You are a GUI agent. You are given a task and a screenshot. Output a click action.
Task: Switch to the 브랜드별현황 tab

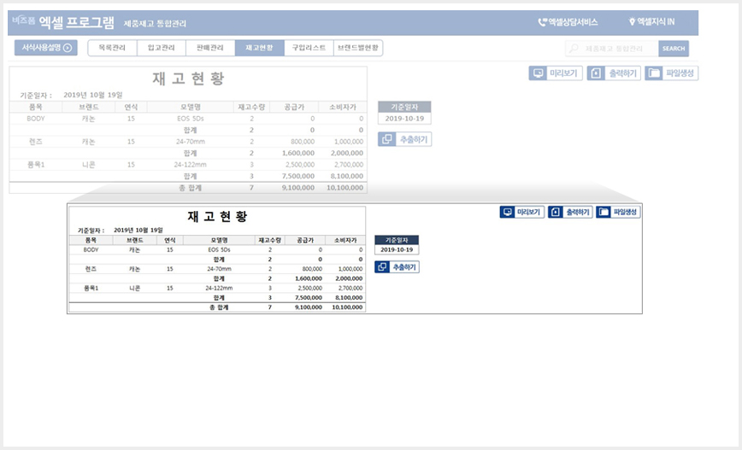(x=358, y=48)
